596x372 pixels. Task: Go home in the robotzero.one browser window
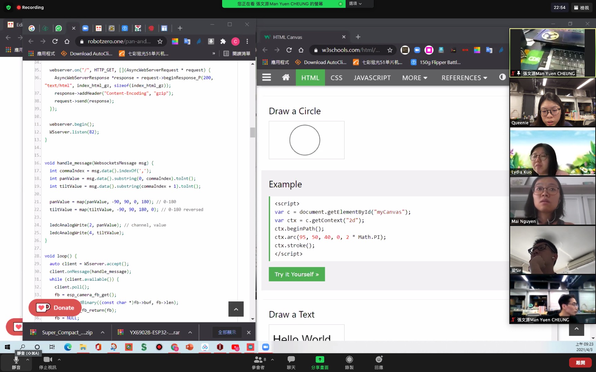click(67, 41)
